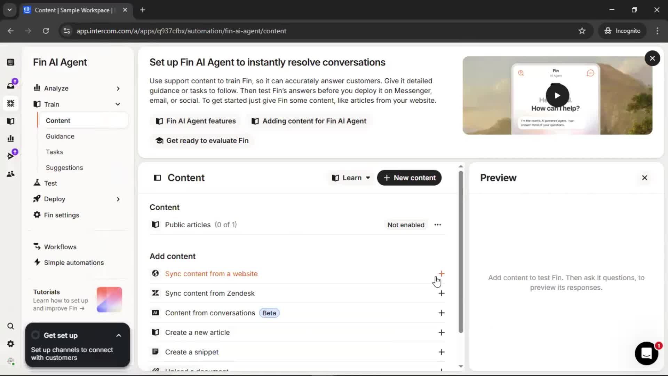Open the browser tab search dropdown

click(9, 10)
